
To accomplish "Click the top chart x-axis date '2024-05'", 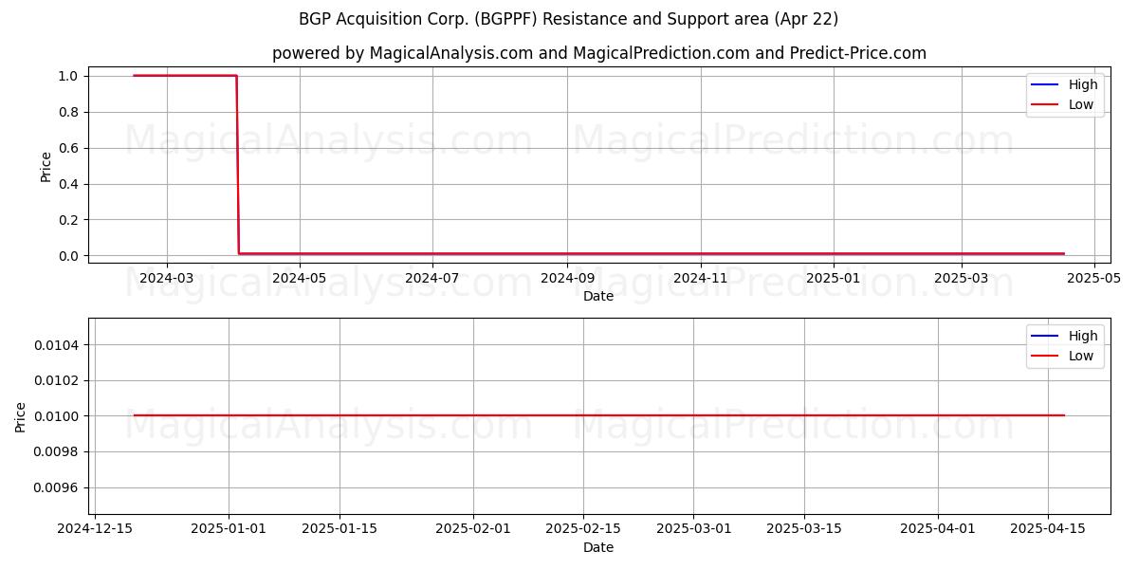I will (300, 278).
